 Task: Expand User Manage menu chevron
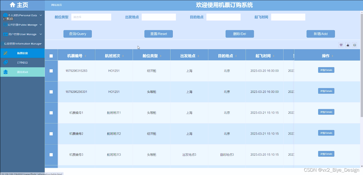pos(41,34)
